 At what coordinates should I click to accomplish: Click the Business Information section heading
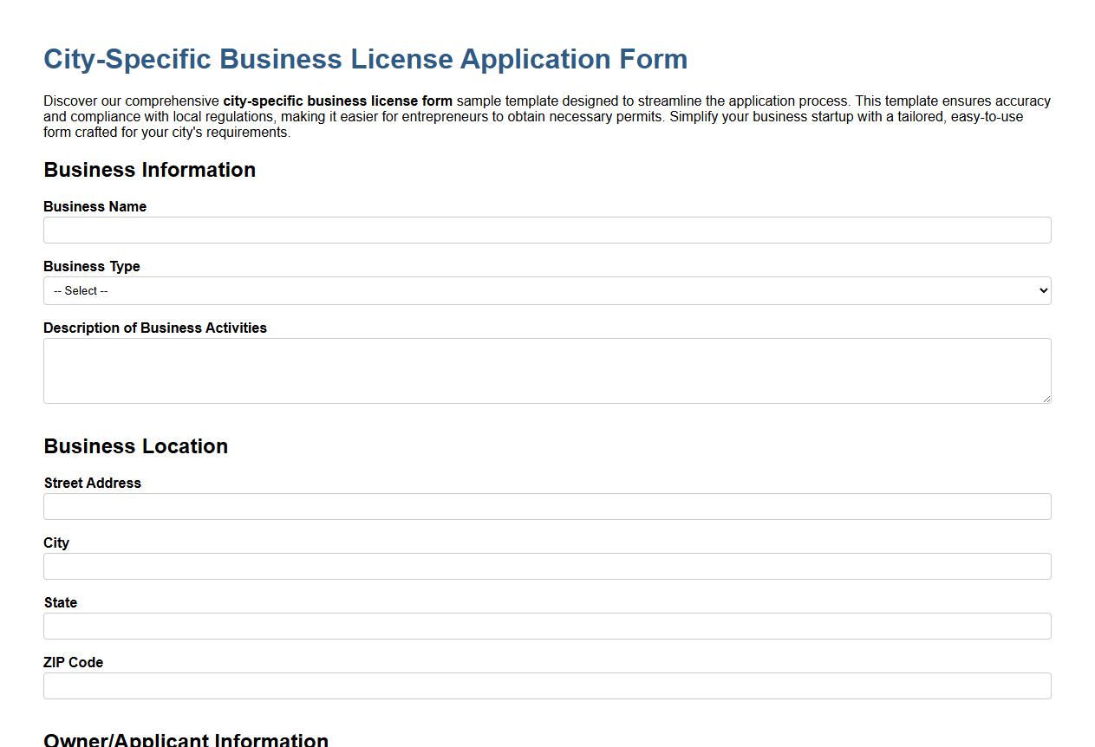(x=149, y=170)
